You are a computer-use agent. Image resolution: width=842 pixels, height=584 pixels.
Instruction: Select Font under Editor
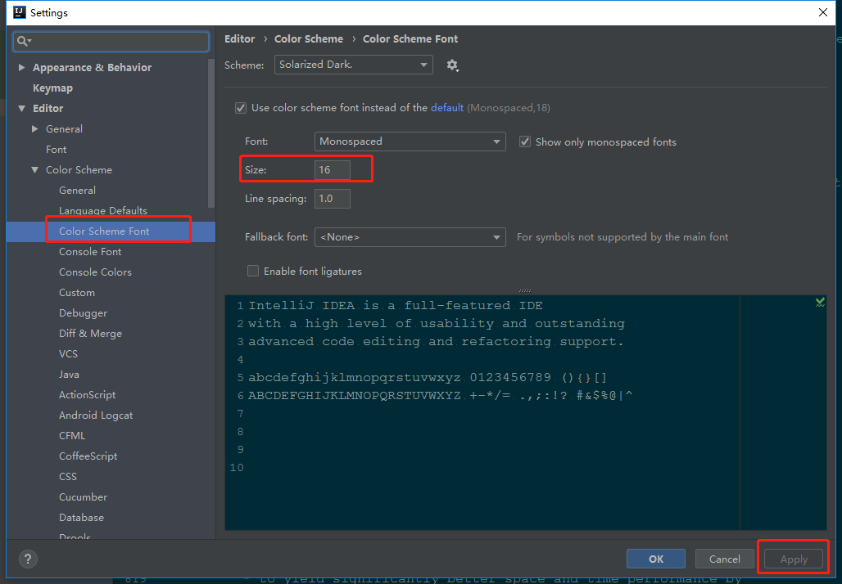[x=56, y=149]
